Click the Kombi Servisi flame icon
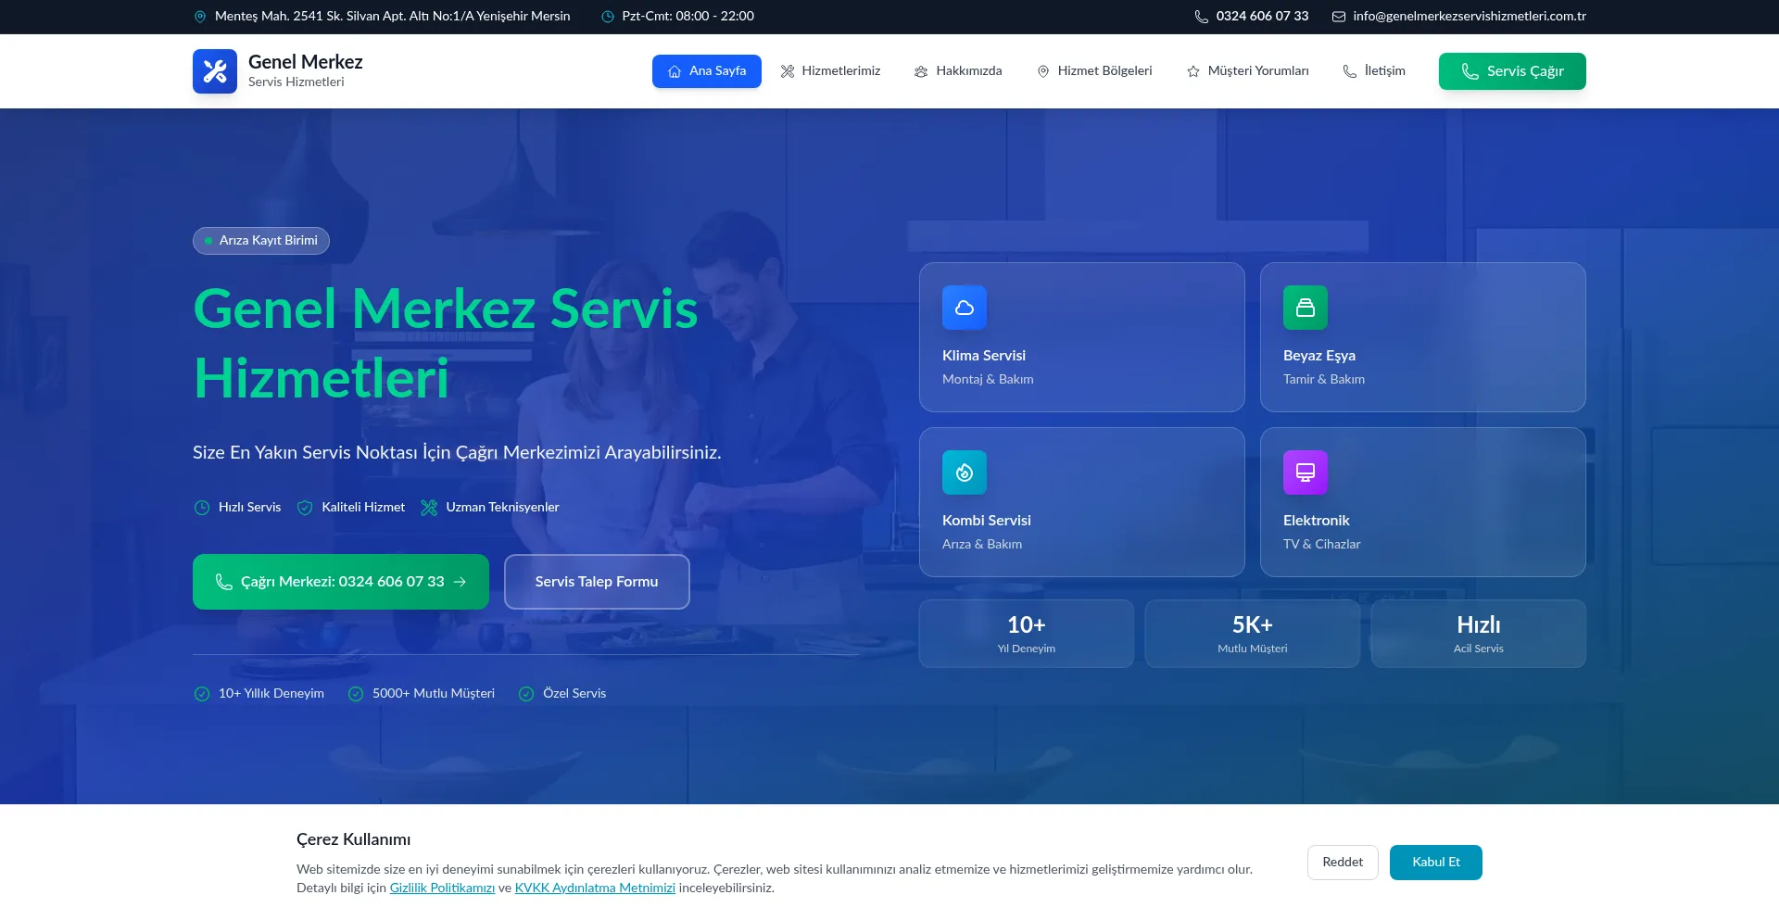The height and width of the screenshot is (920, 1779). [x=964, y=473]
